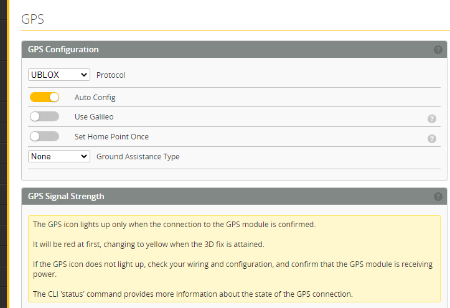
Task: Click the GPS page title
Action: (x=33, y=19)
